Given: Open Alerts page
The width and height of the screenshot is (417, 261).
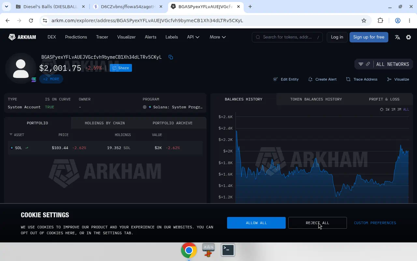Looking at the screenshot, I should click(x=151, y=37).
